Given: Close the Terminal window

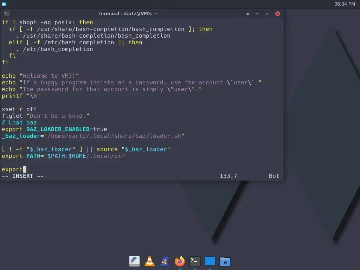Looking at the screenshot, I should [x=278, y=14].
